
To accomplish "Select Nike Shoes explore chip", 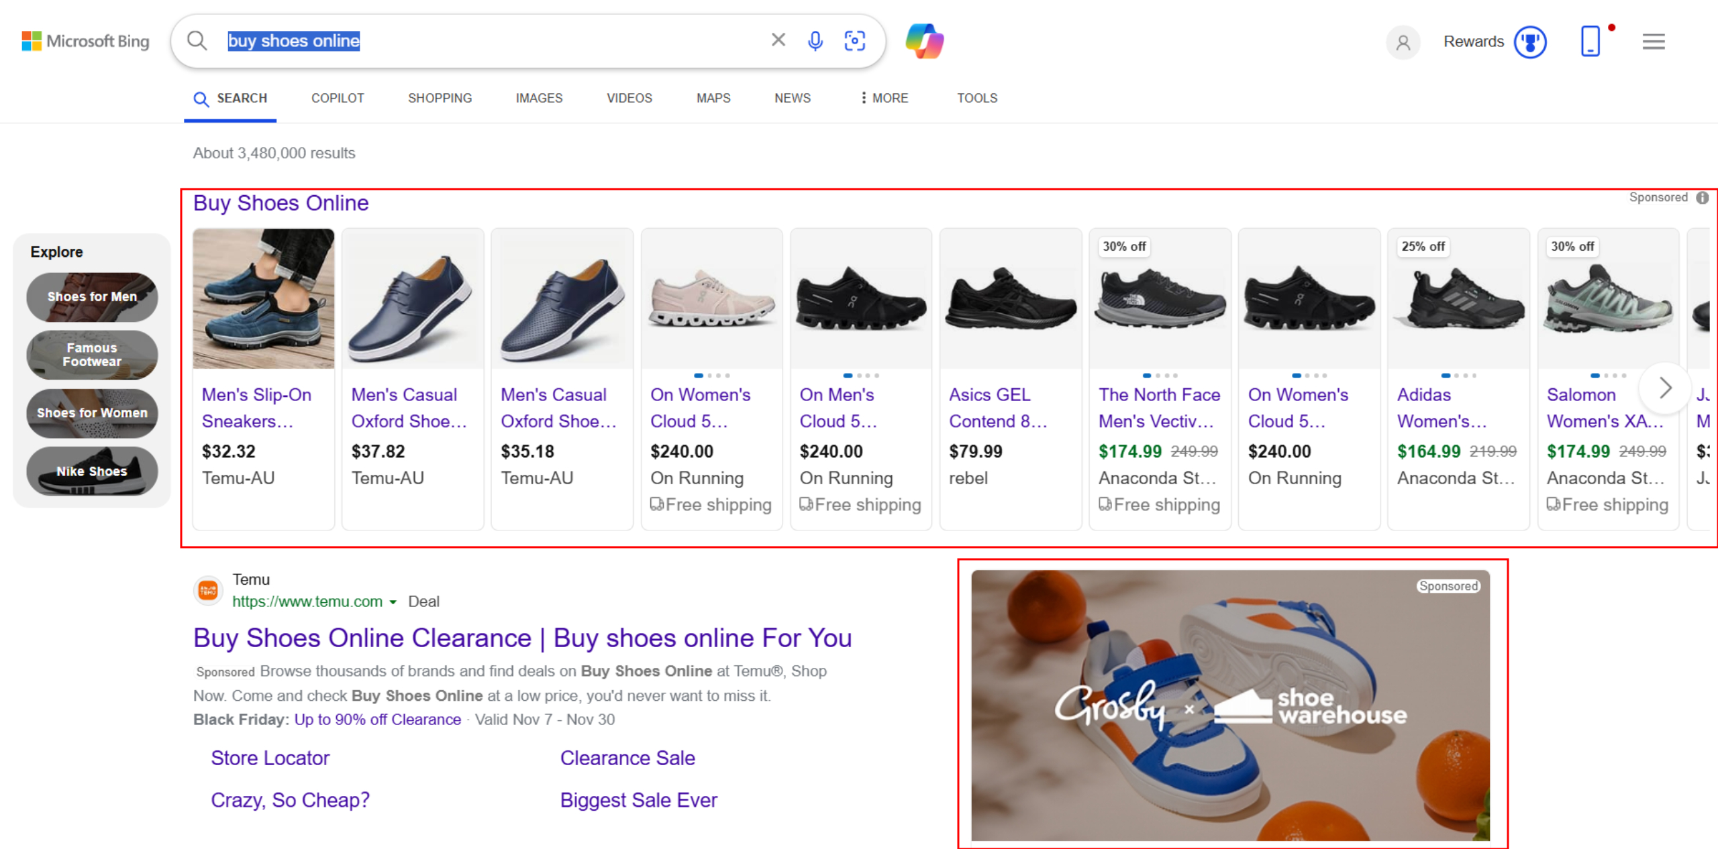I will point(92,471).
